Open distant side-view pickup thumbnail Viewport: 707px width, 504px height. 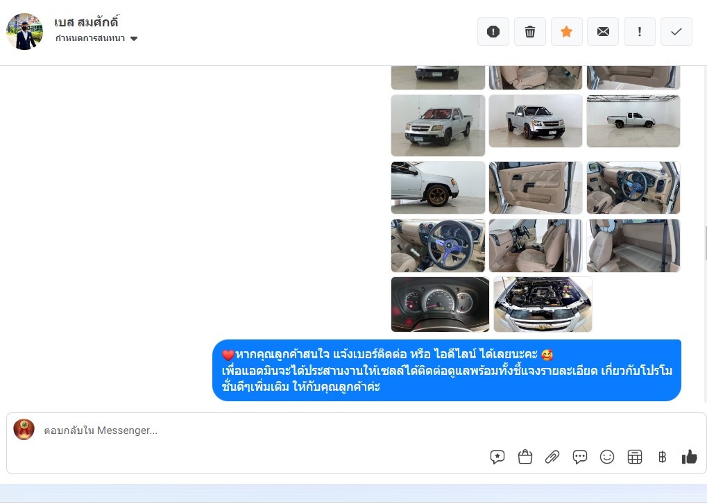(x=633, y=121)
